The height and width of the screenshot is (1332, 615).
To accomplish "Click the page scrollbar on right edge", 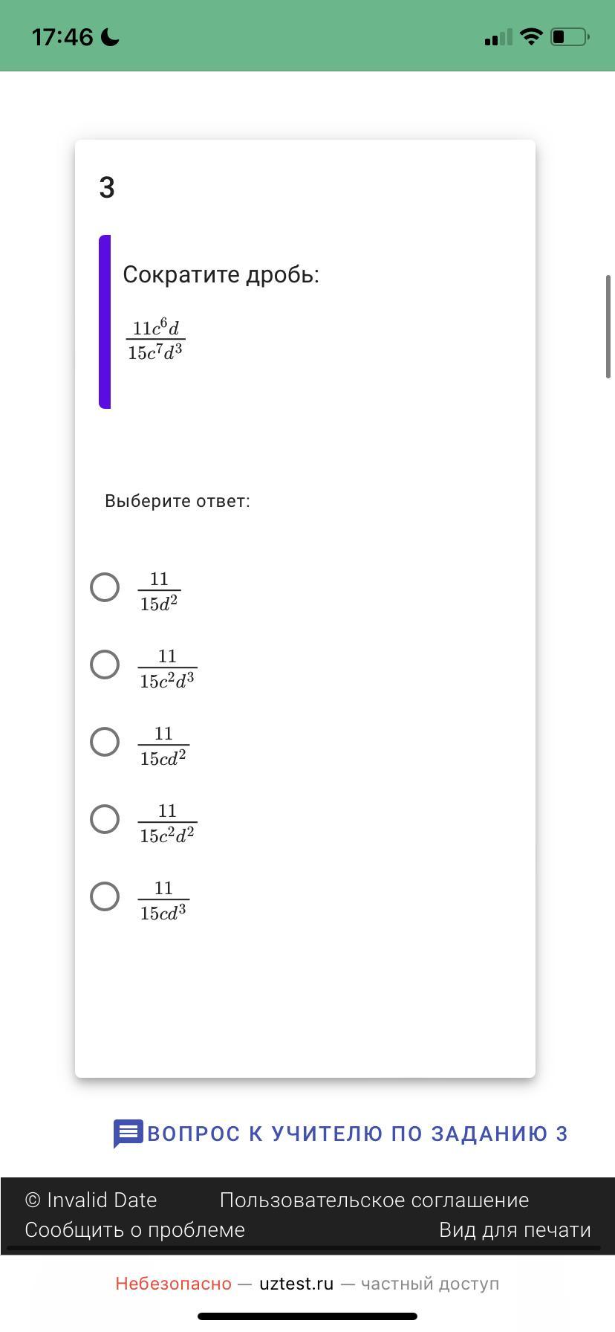I will pyautogui.click(x=608, y=327).
